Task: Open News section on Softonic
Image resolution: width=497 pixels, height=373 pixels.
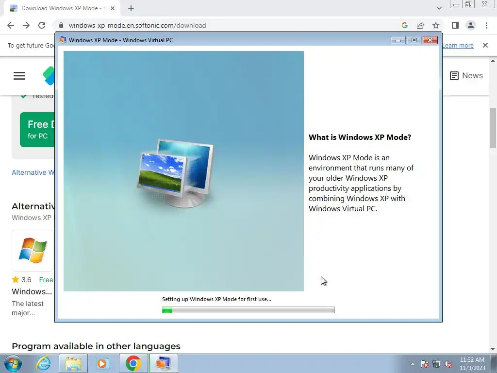Action: [x=466, y=75]
